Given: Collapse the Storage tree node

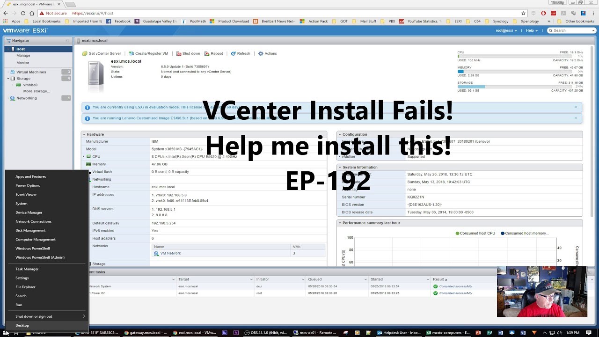Looking at the screenshot, I should point(8,79).
